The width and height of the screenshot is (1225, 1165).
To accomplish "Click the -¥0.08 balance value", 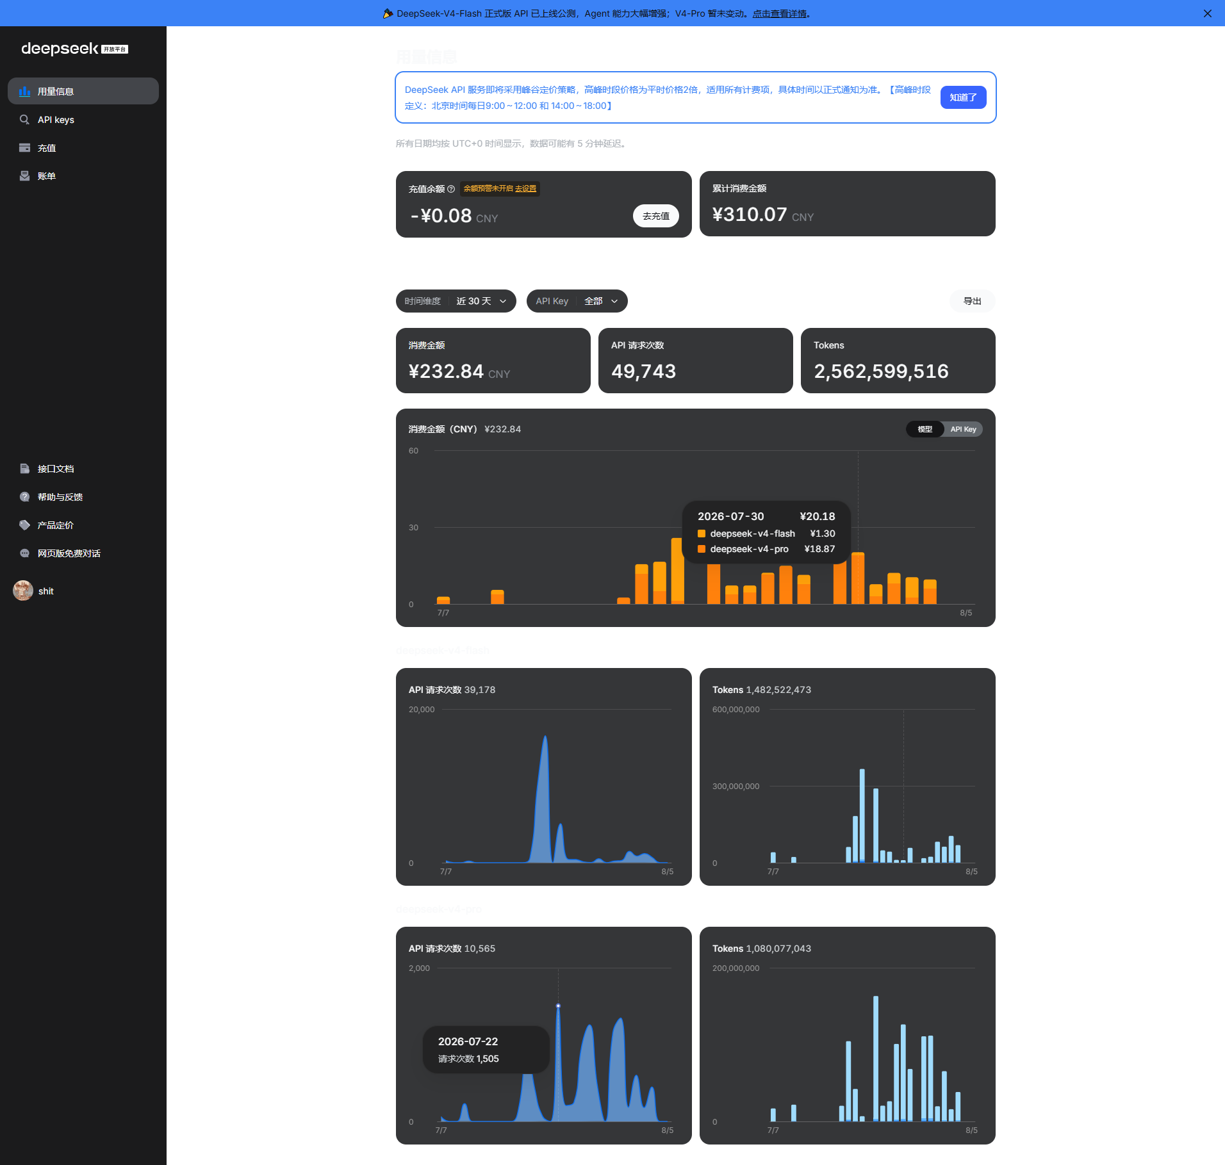I will [441, 216].
